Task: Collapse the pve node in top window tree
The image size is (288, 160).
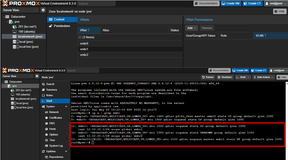Action: tap(7, 22)
